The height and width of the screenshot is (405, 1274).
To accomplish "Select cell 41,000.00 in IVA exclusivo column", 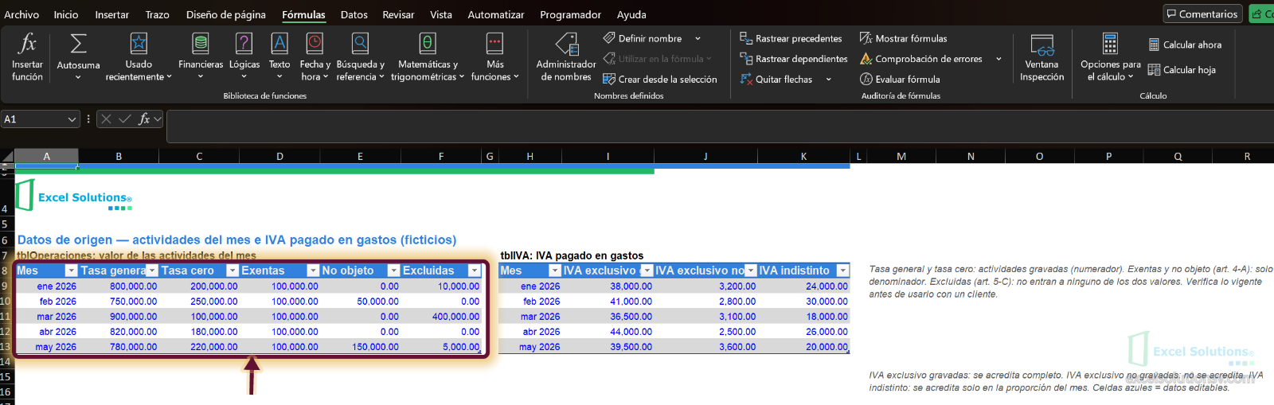I will tap(608, 302).
